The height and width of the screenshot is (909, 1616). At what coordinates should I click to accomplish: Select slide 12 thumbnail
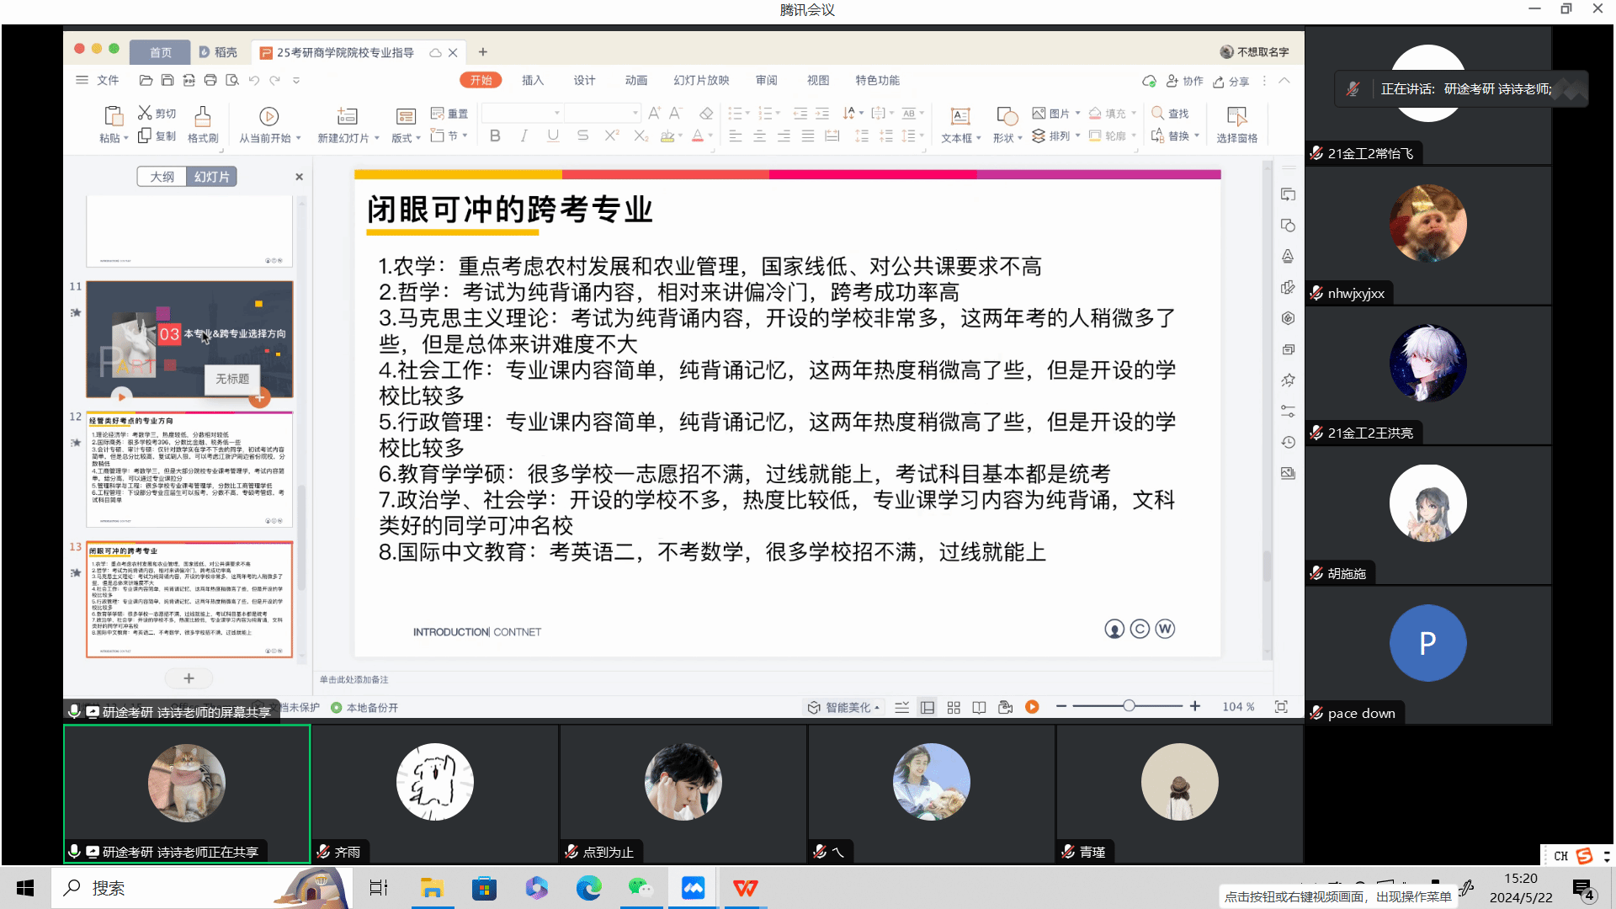click(x=189, y=470)
